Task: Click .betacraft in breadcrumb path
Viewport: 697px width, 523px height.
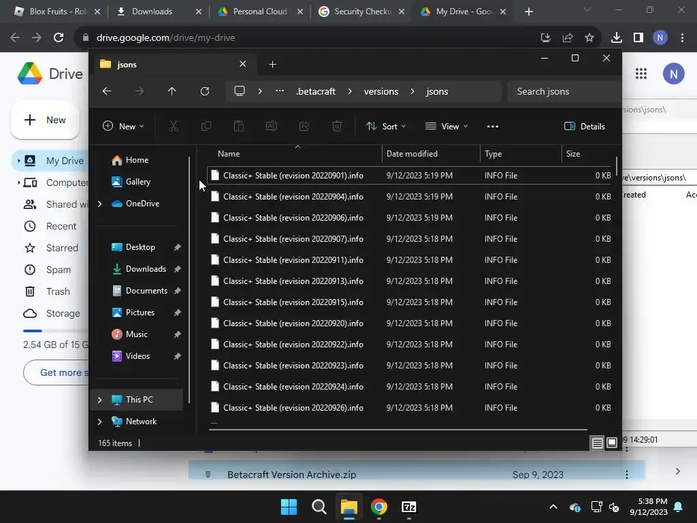Action: (316, 91)
